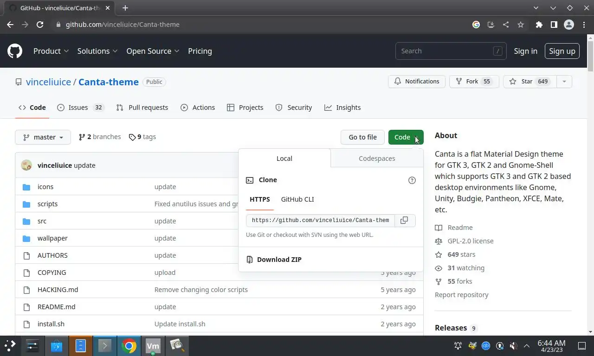This screenshot has height=356, width=594.
Task: Open Chrome three-dot menu
Action: [x=584, y=25]
